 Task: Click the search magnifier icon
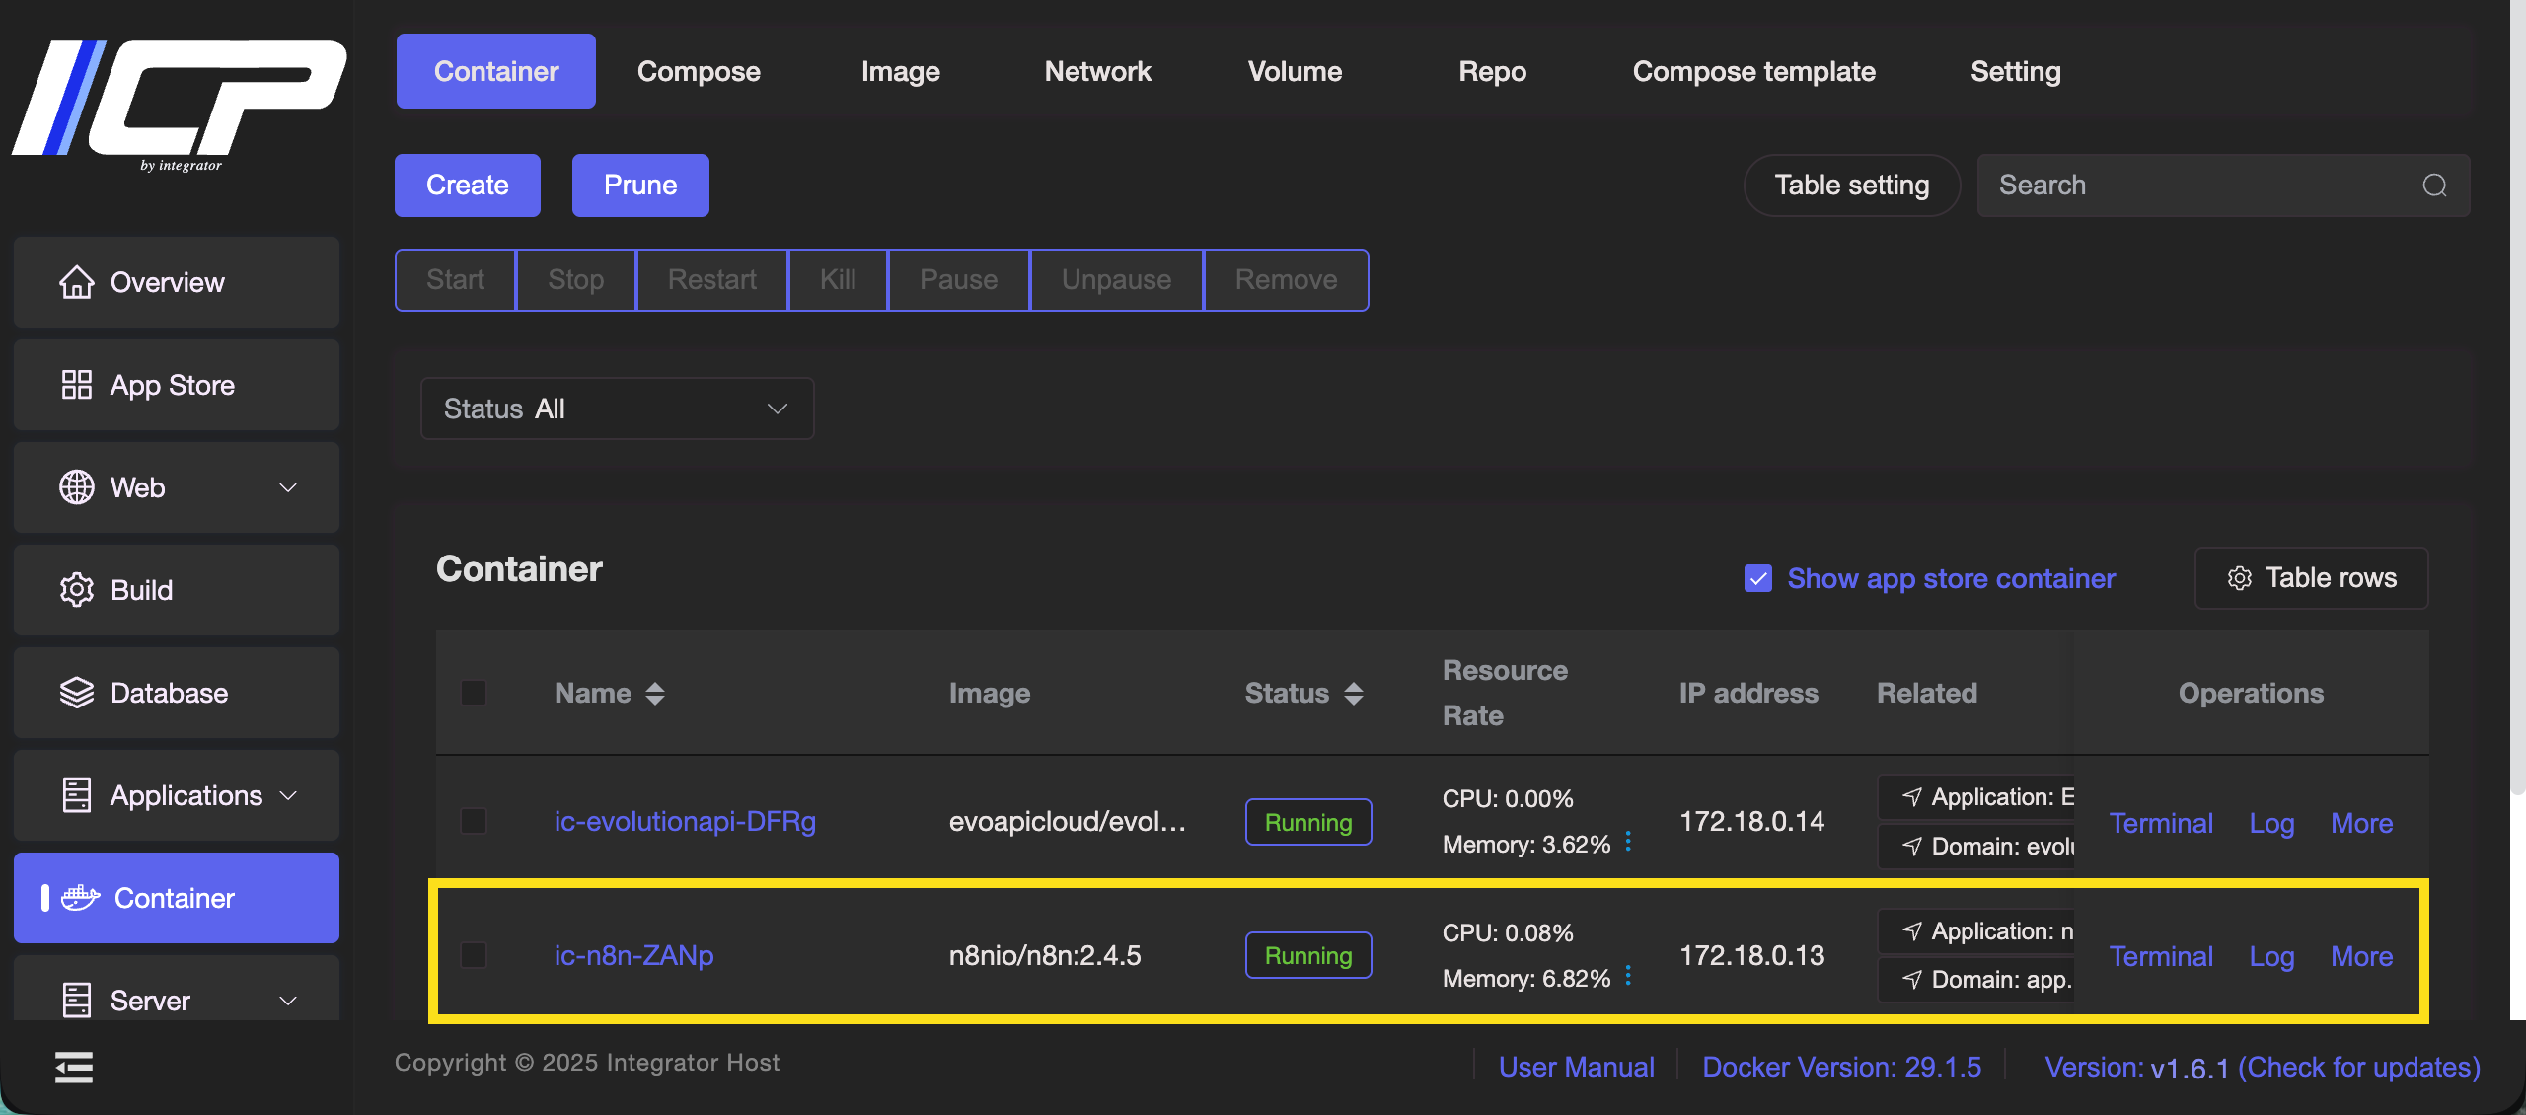coord(2435,186)
